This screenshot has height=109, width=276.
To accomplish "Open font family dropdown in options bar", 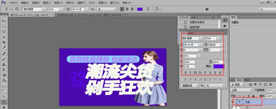I will pos(44,9).
